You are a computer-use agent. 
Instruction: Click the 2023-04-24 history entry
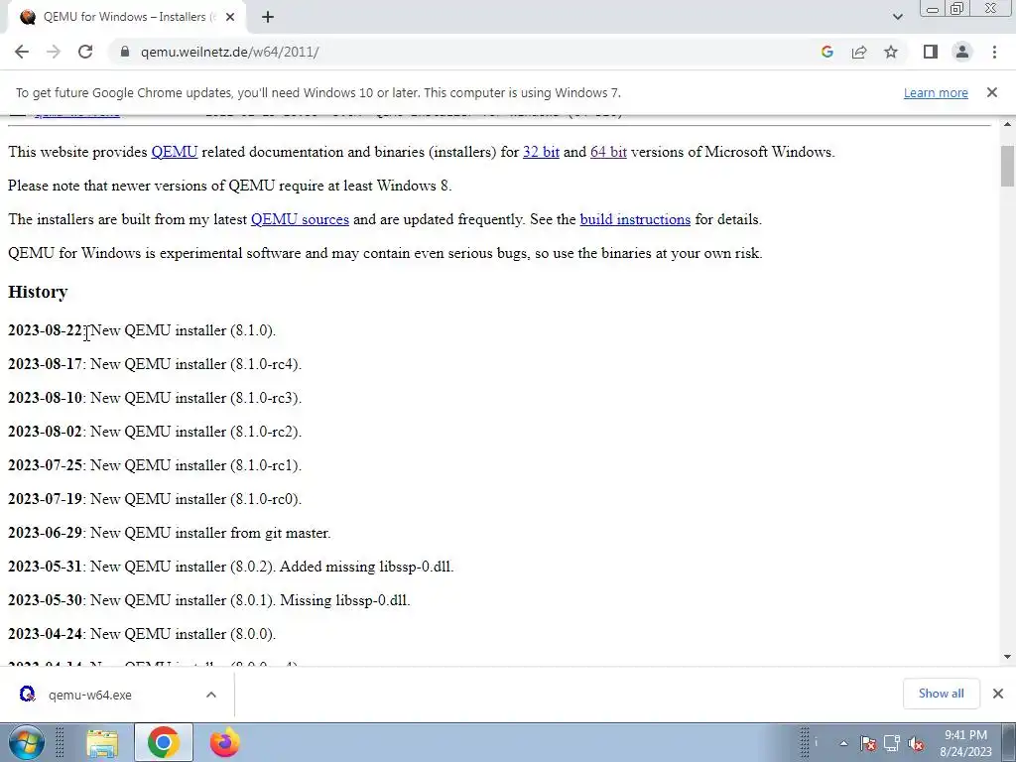pos(142,634)
